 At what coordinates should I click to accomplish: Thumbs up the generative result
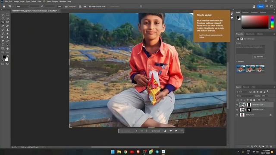coord(165,131)
